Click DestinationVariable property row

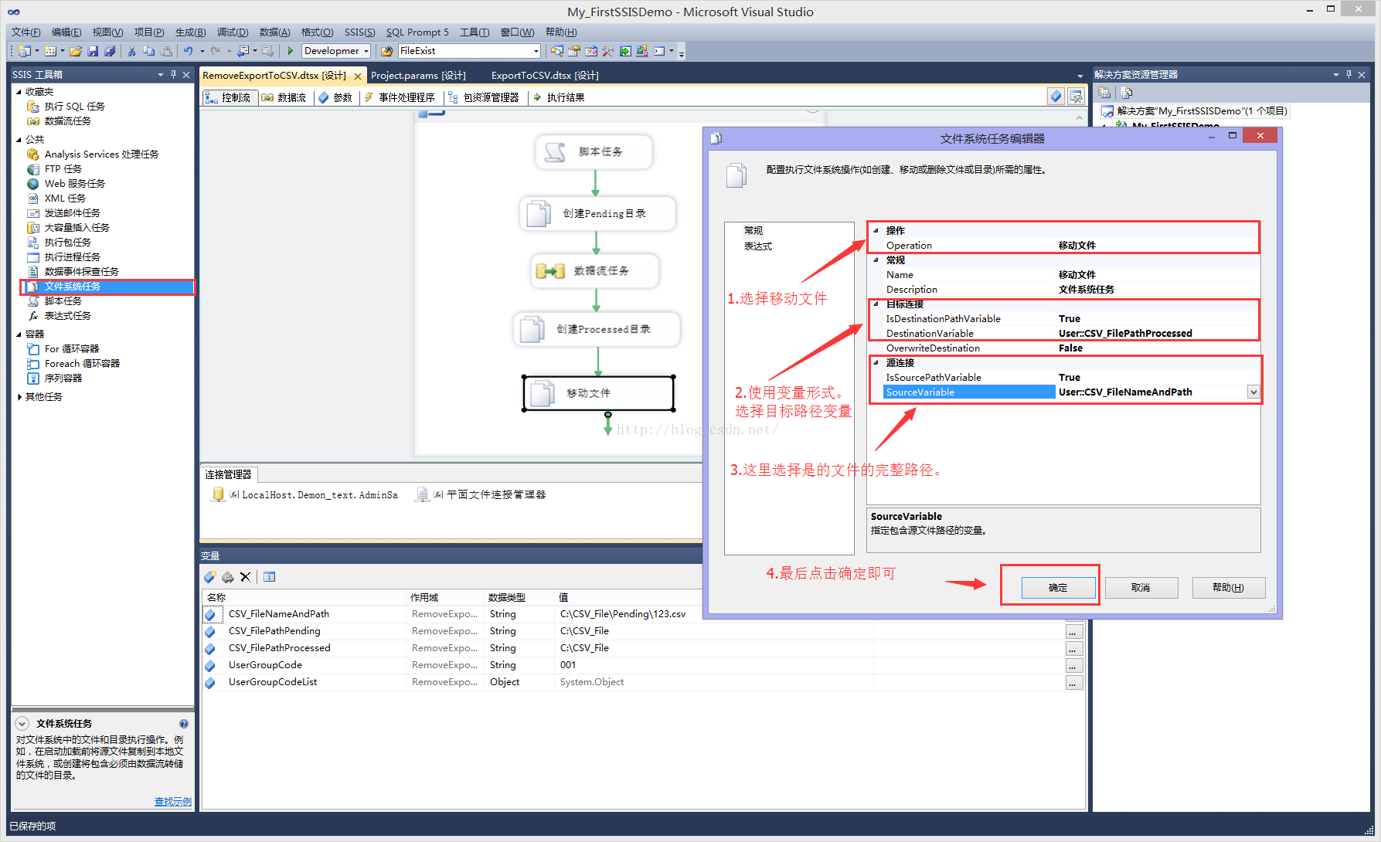point(1063,334)
